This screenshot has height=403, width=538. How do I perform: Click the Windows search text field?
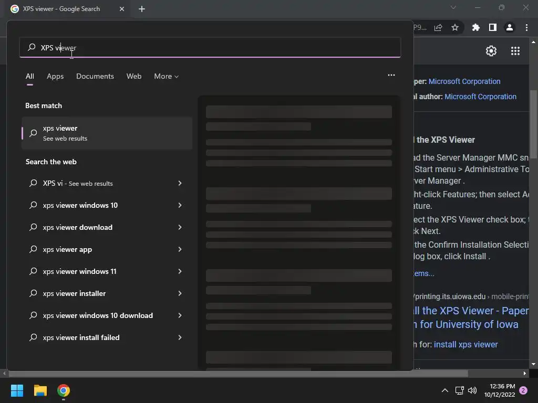[210, 47]
